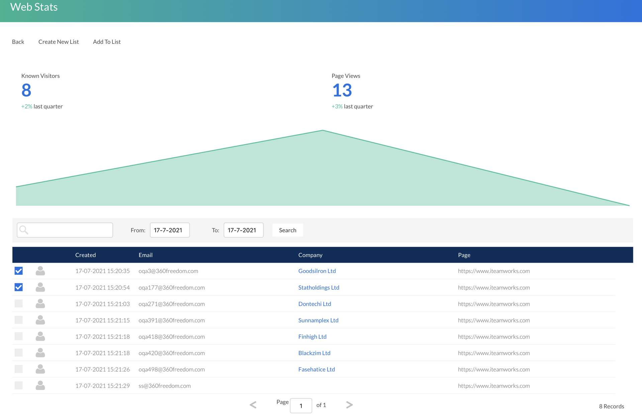Image resolution: width=642 pixels, height=415 pixels.
Task: Click Add To List menu item
Action: pyautogui.click(x=107, y=42)
